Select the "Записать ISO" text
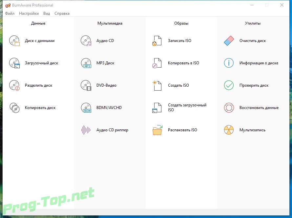The image size is (292, 218). (x=179, y=41)
